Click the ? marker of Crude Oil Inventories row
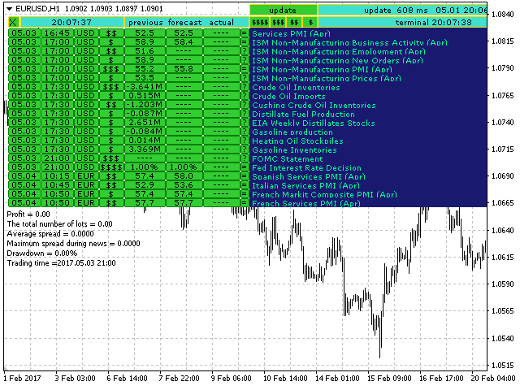Image resolution: width=520 pixels, height=390 pixels. pyautogui.click(x=245, y=87)
